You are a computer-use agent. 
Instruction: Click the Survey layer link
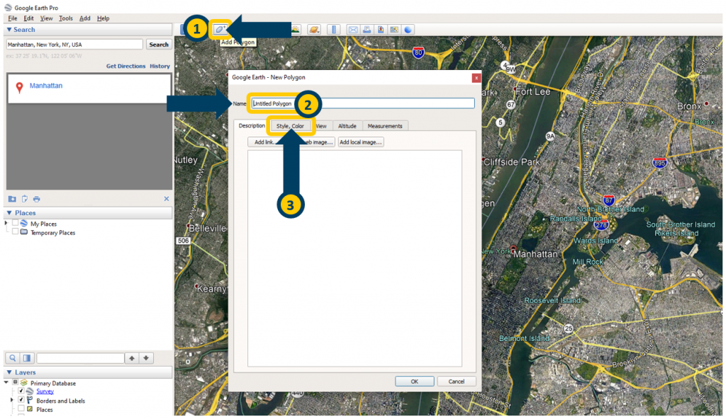pyautogui.click(x=44, y=390)
